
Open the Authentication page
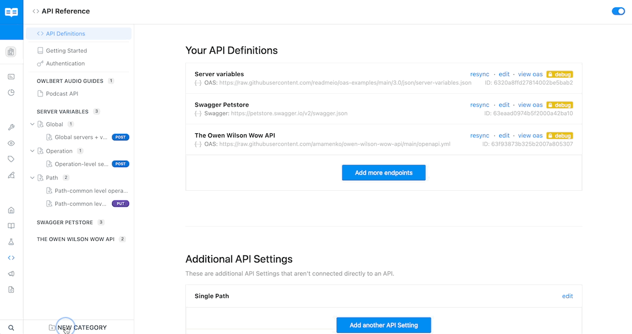tap(65, 63)
